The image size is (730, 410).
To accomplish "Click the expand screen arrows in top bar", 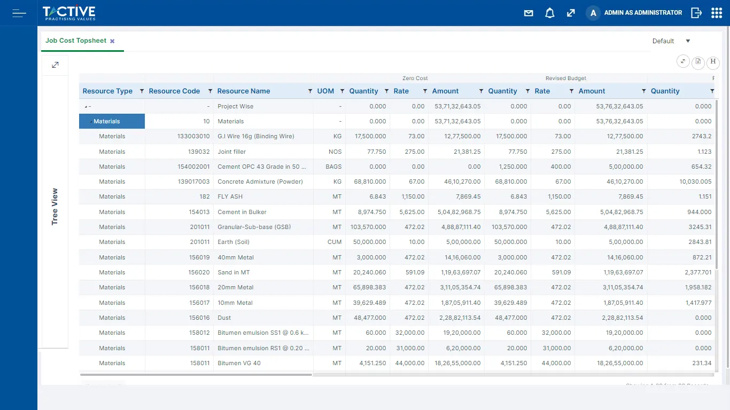I will click(x=571, y=12).
